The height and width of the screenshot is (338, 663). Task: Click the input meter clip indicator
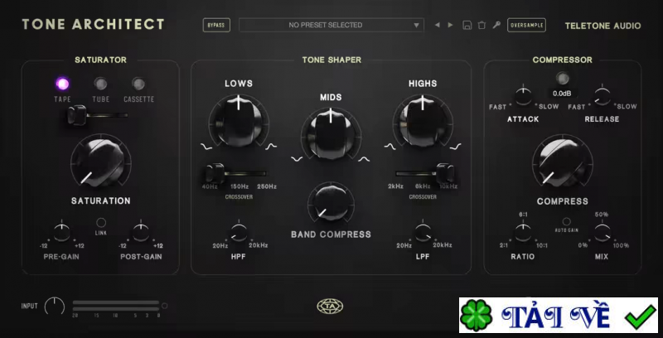164,306
